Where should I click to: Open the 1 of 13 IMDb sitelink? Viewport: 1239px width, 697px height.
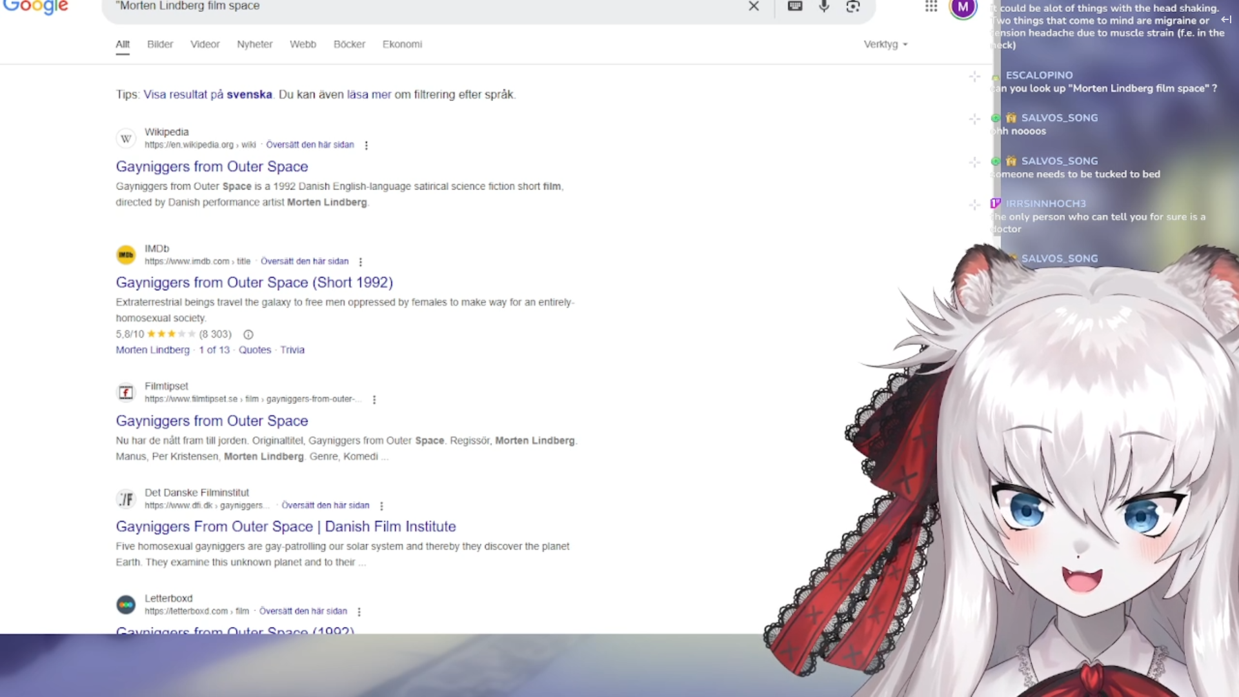point(214,350)
